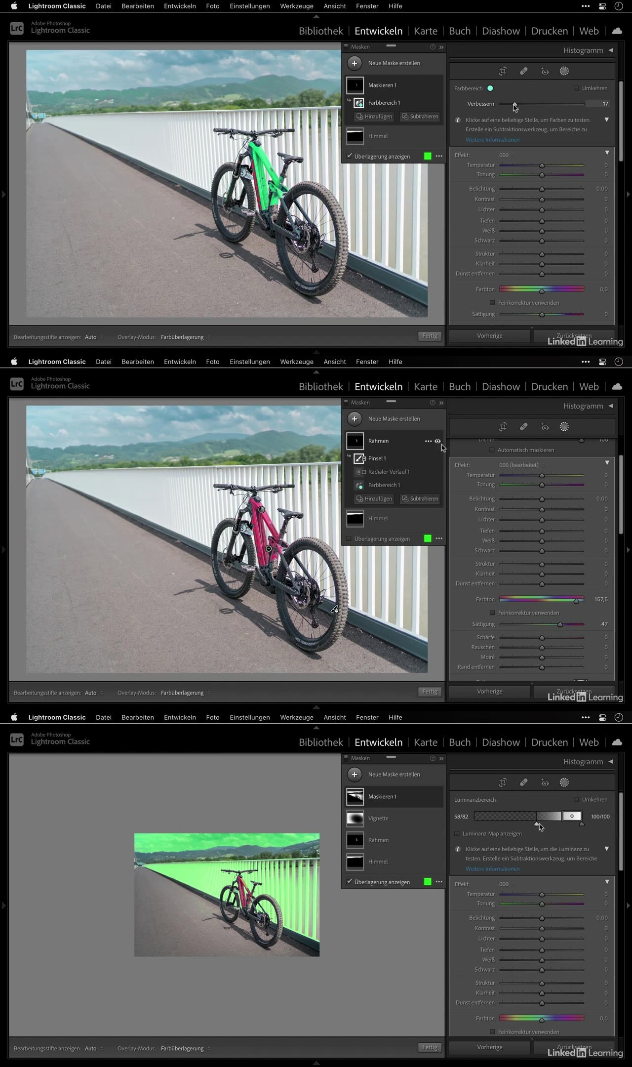
Task: Select the Vignette mask thumbnail
Action: [355, 819]
